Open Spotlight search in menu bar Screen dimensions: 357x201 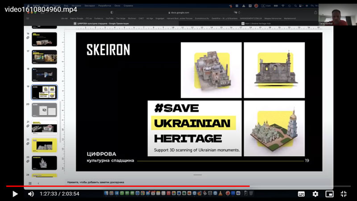tap(295, 6)
